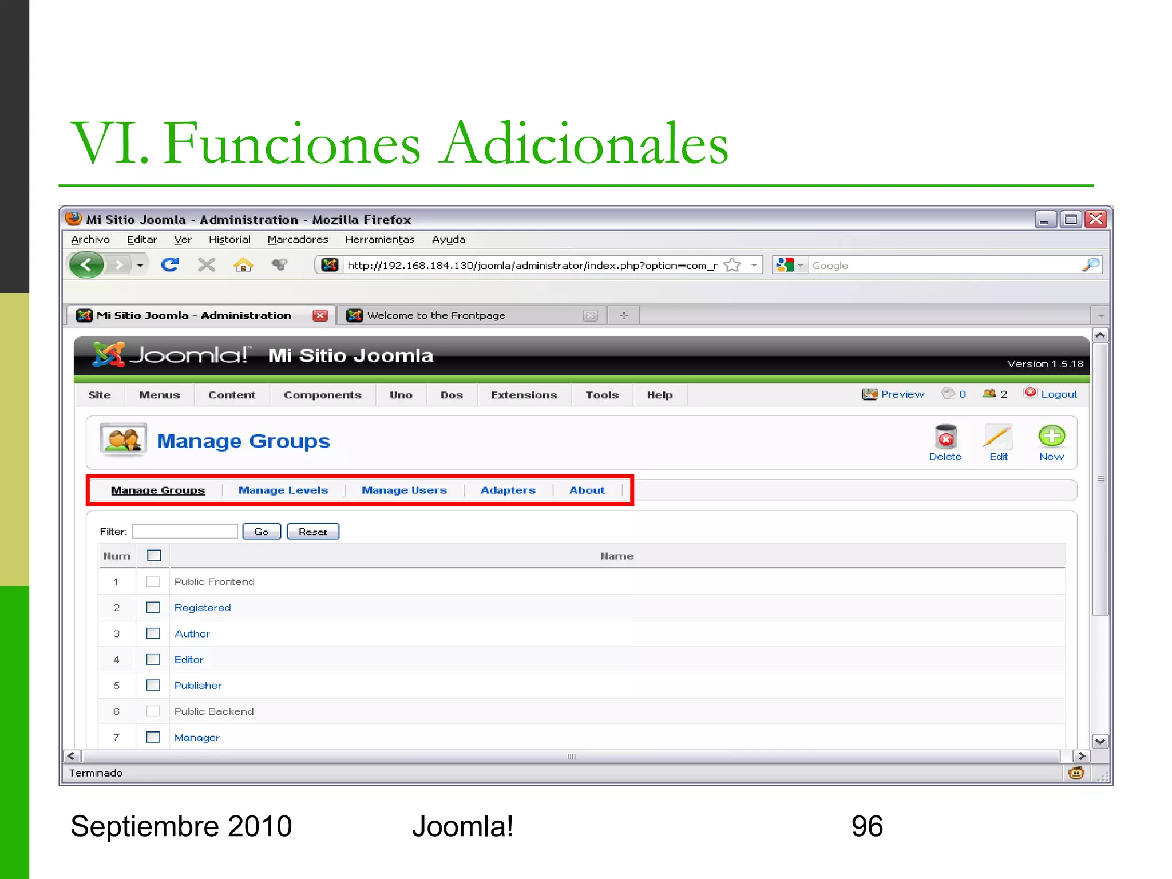Open the history dropdown next to the forward arrow
The width and height of the screenshot is (1172, 879).
[x=140, y=265]
